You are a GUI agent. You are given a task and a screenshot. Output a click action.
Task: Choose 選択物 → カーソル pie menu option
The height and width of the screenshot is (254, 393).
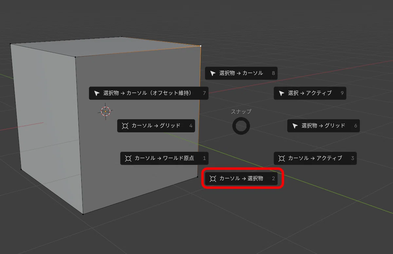241,73
